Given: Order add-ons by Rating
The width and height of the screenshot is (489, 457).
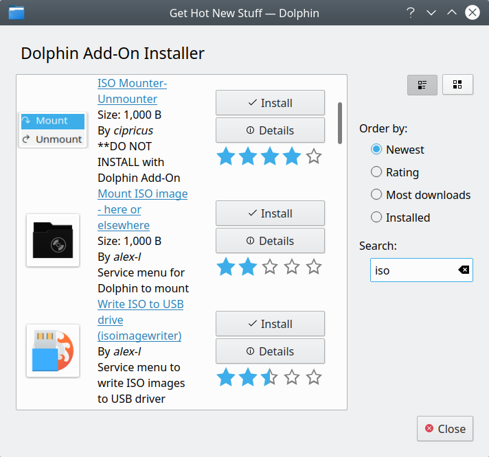Looking at the screenshot, I should click(376, 172).
